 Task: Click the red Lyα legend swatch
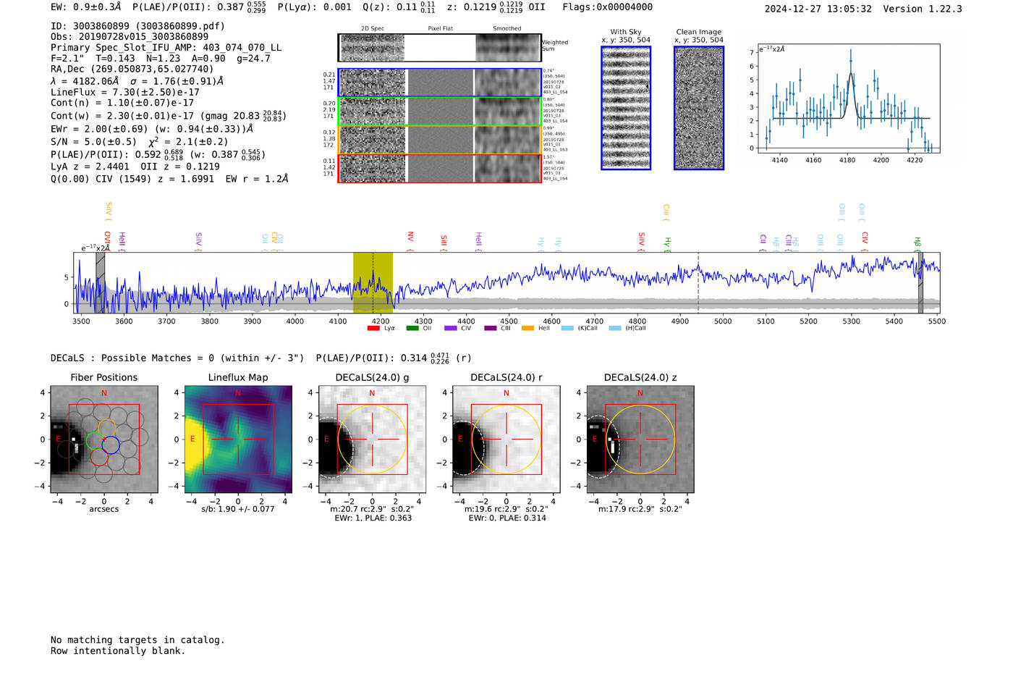point(373,328)
